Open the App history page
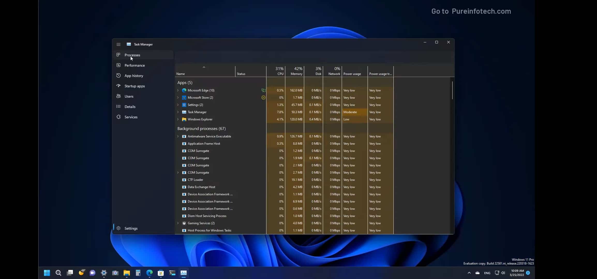 point(143,76)
